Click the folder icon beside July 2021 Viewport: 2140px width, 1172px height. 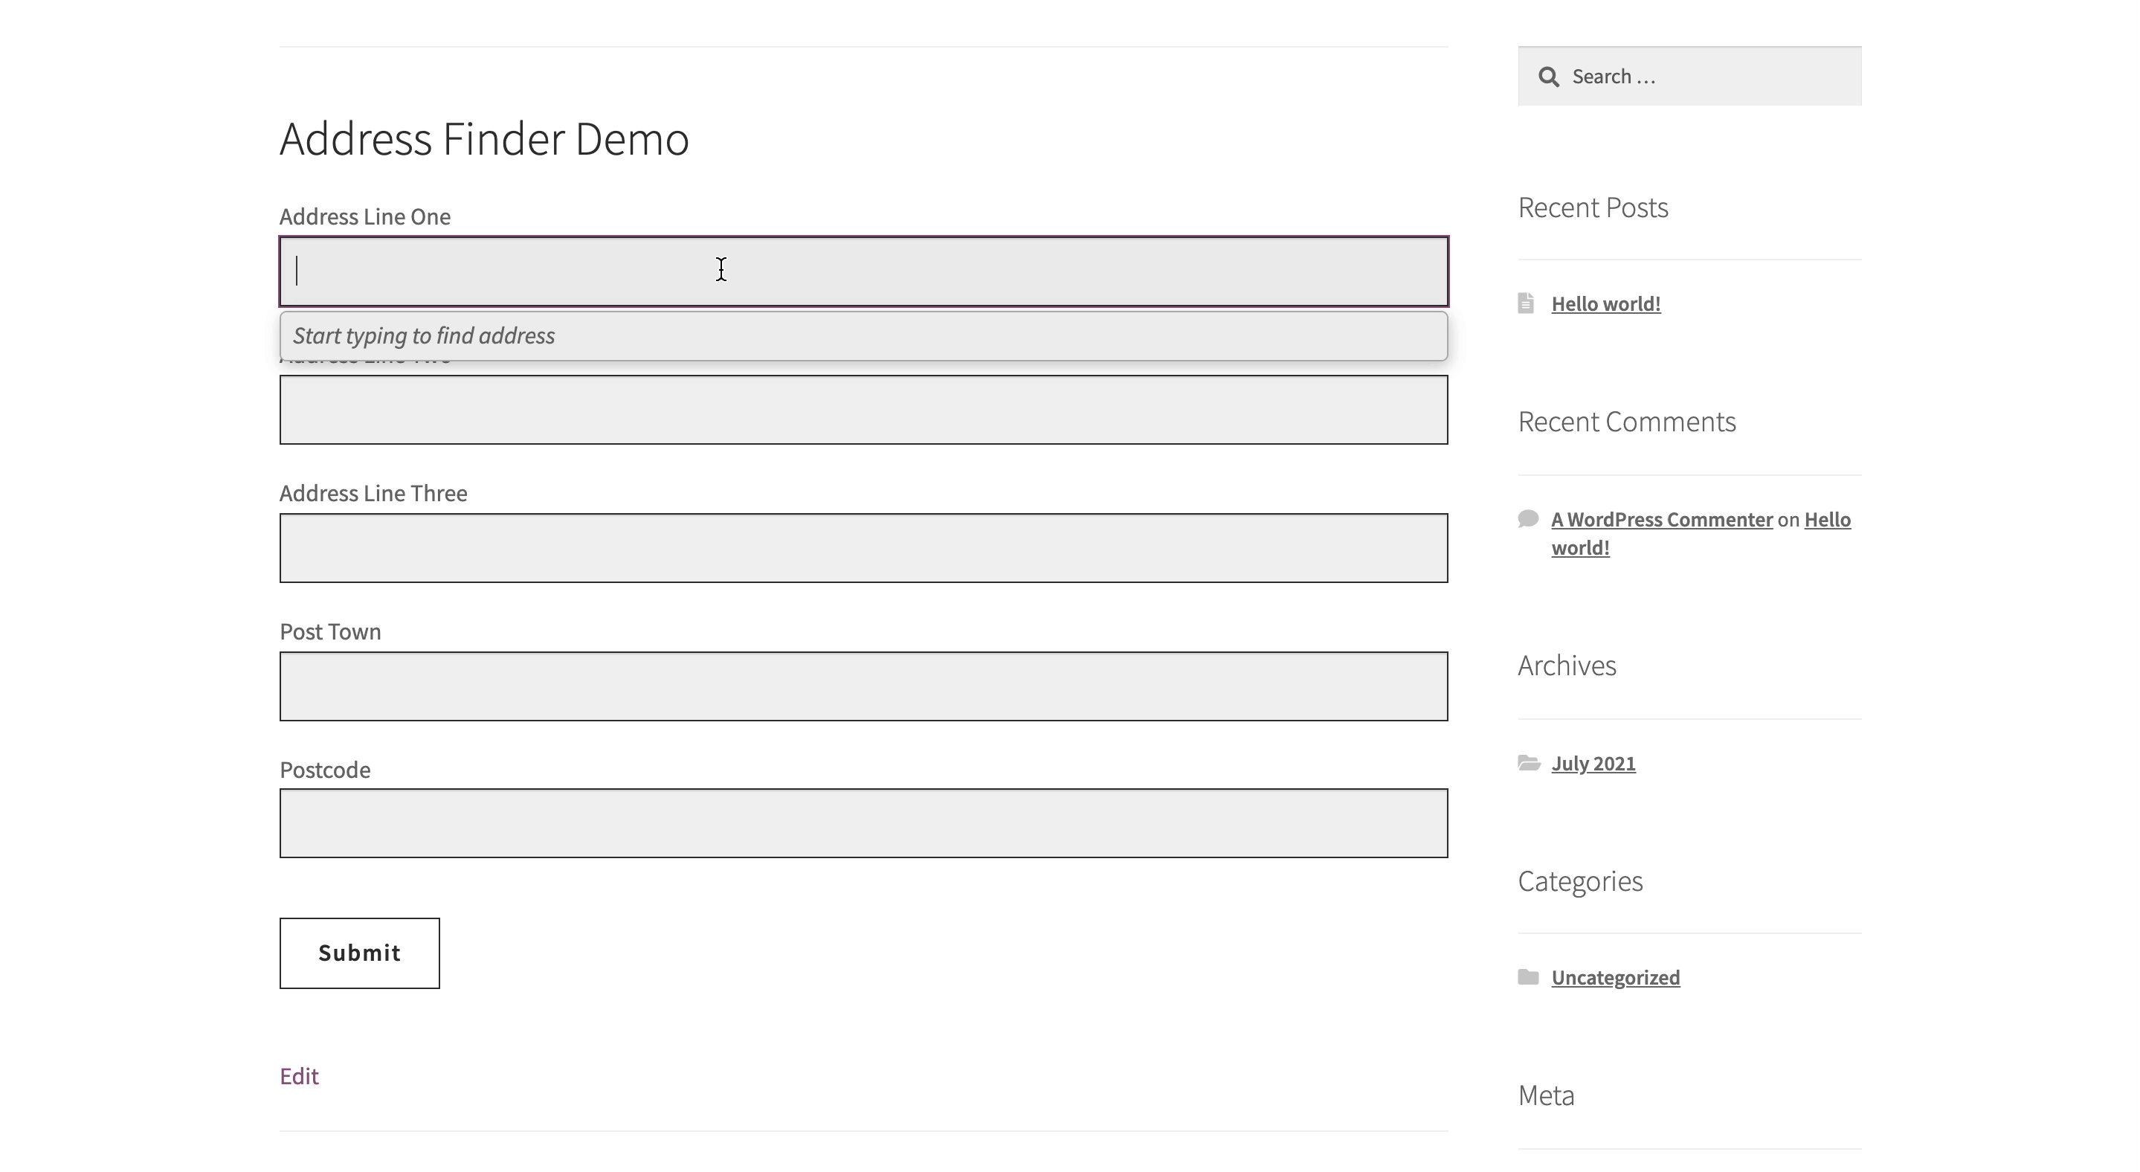1530,762
